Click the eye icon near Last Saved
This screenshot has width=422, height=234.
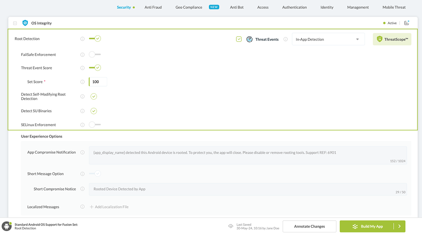pos(230,226)
